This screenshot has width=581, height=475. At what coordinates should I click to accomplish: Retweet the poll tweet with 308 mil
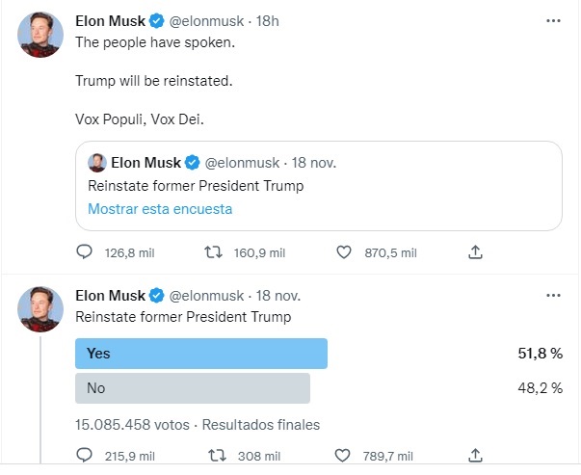click(x=217, y=456)
